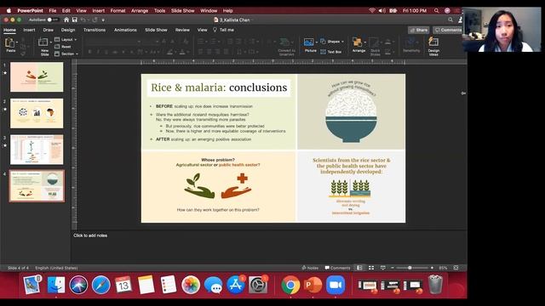Open the Picture dropdown arrow

317,42
